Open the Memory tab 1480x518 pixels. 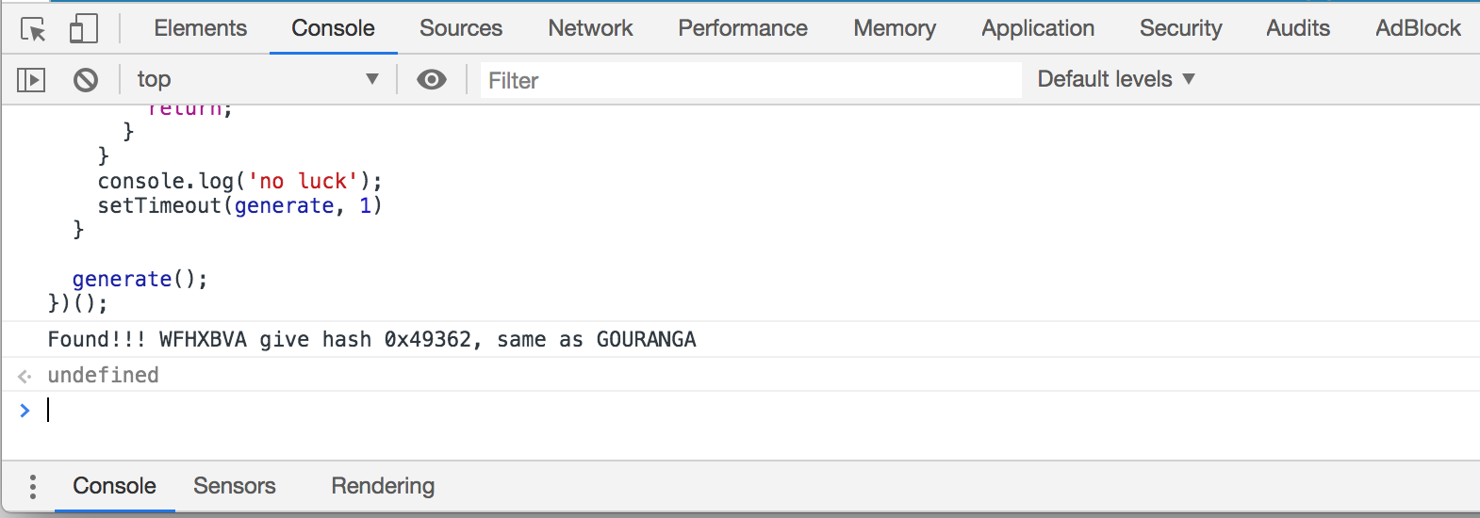pos(895,28)
